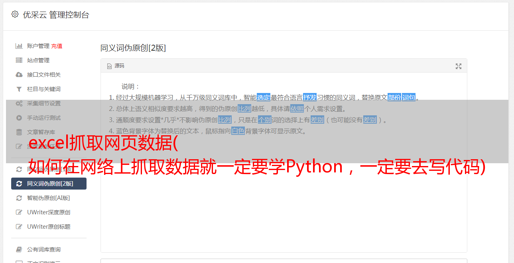Toggle fullscreen with the expand arrows icon
The height and width of the screenshot is (263, 514).
(459, 66)
